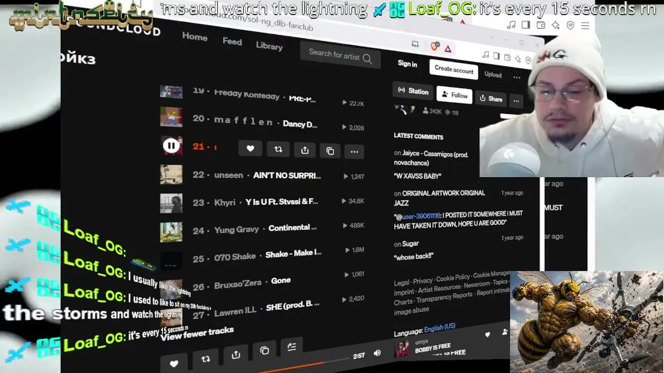The width and height of the screenshot is (664, 373).
Task: Select track 24 Continental ...
Action: 293,227
